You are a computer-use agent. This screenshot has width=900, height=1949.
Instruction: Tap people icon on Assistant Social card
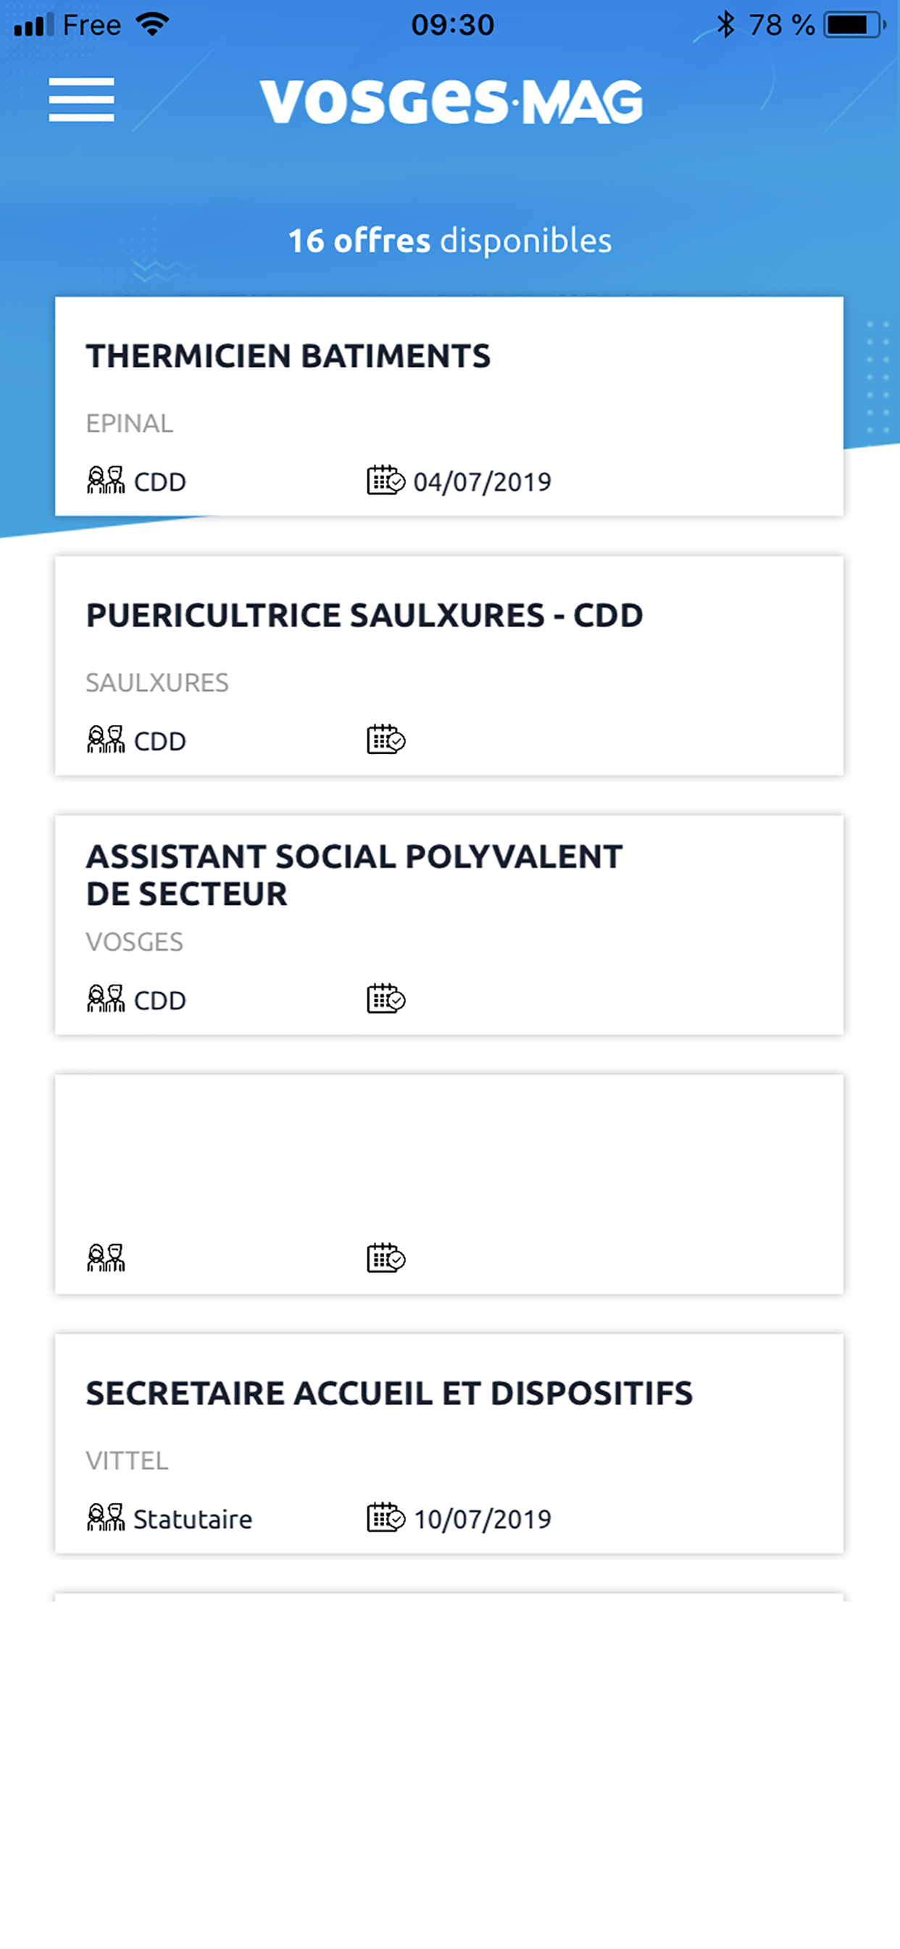pyautogui.click(x=105, y=998)
